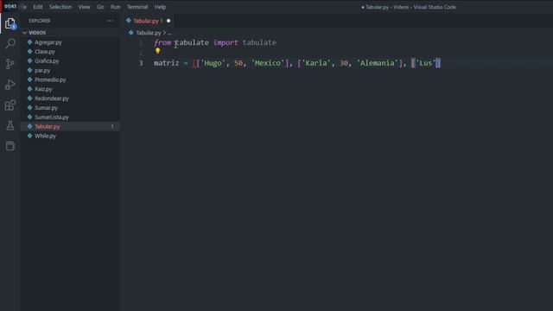Click the 'Hugo' string on line 3

coord(213,63)
